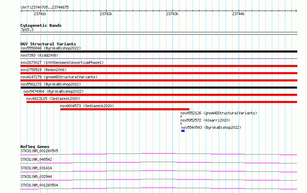The width and height of the screenshot is (307, 193).
Task: Open the STK31|NM_031414 transcript label
Action: pyautogui.click(x=36, y=168)
